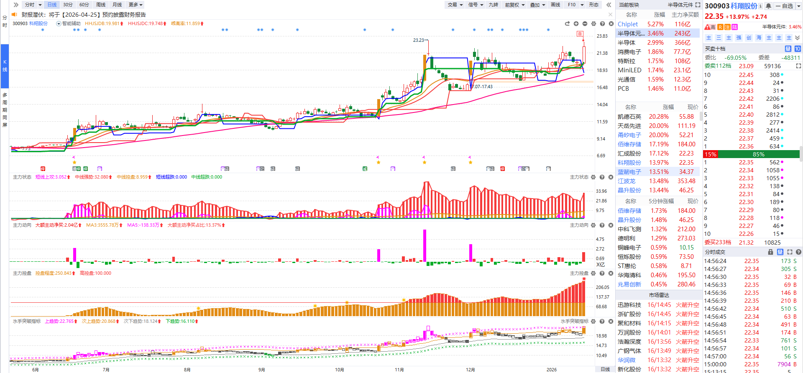Close the 主力控盘 indicator panel
Viewport: 803px width, 373px height.
click(x=611, y=273)
